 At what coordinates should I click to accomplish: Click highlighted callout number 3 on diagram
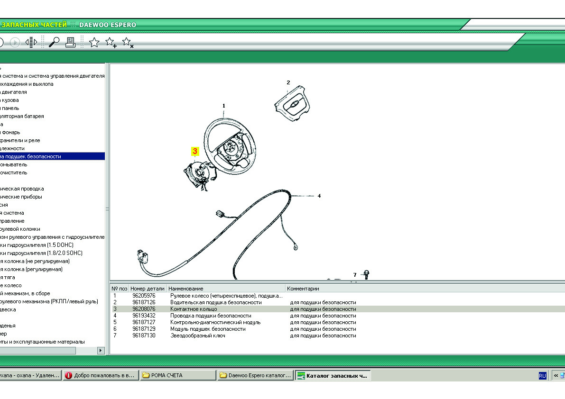195,151
